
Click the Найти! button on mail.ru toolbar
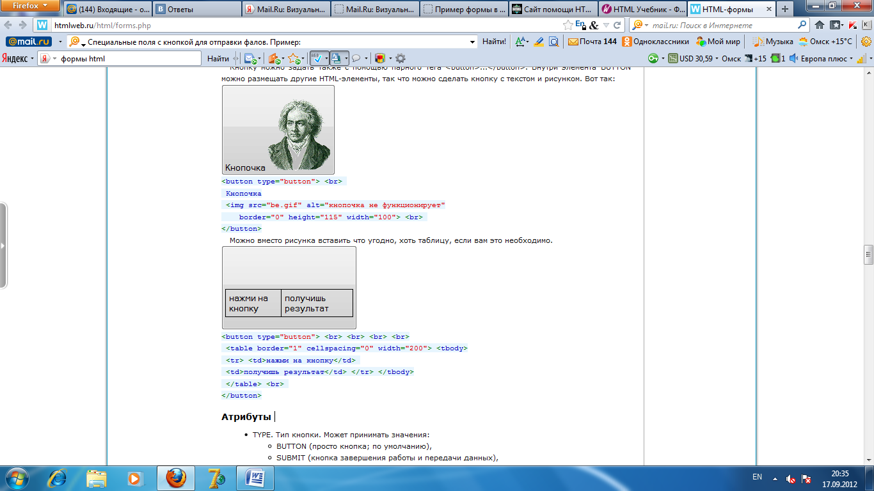click(494, 42)
